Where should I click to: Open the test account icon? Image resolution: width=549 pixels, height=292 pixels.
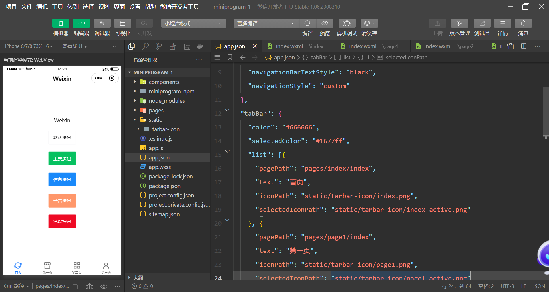[482, 23]
